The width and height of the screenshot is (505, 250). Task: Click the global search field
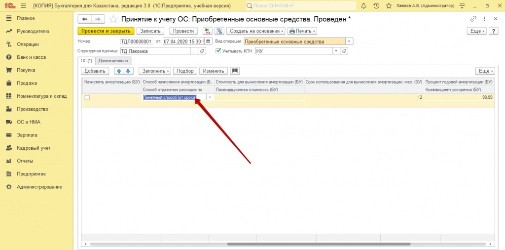pyautogui.click(x=301, y=6)
